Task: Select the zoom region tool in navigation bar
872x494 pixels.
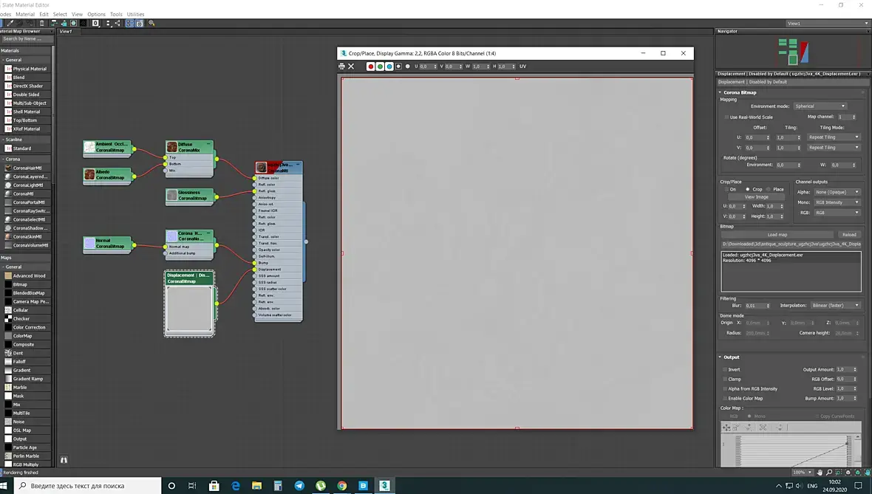Action: (839, 473)
